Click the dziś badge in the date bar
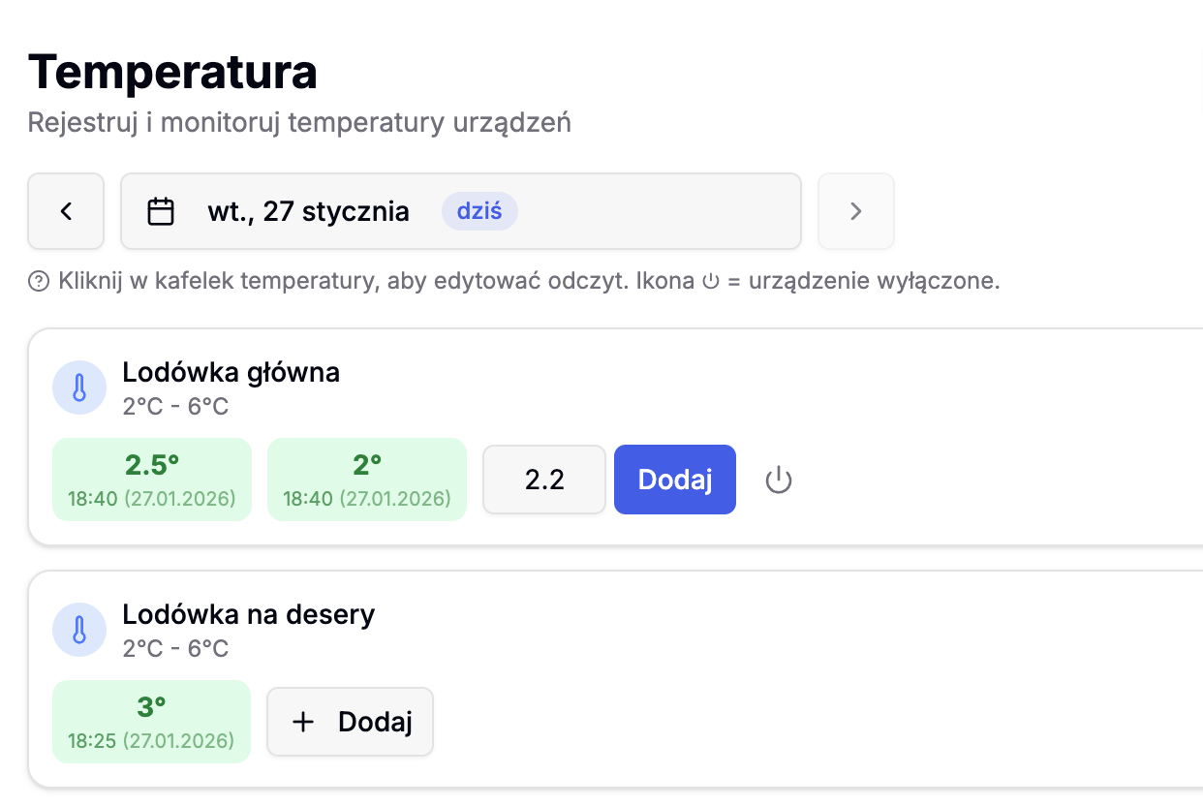This screenshot has height=806, width=1203. (x=479, y=210)
